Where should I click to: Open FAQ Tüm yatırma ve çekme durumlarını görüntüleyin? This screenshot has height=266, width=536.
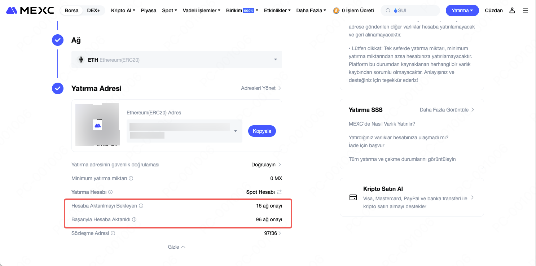point(402,159)
